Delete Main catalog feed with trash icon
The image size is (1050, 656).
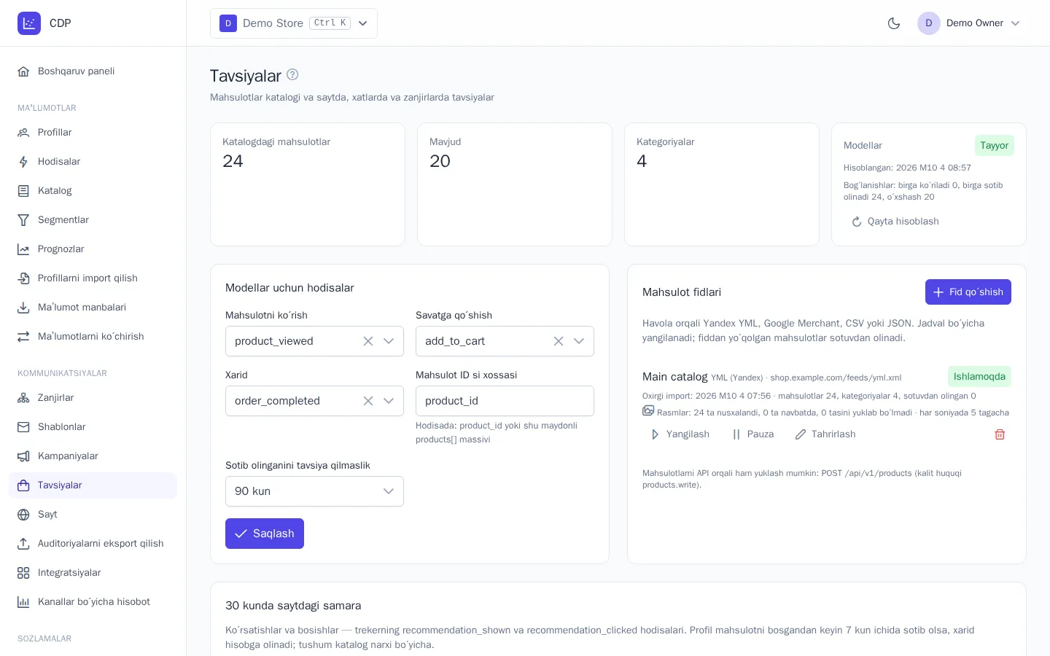[1000, 434]
